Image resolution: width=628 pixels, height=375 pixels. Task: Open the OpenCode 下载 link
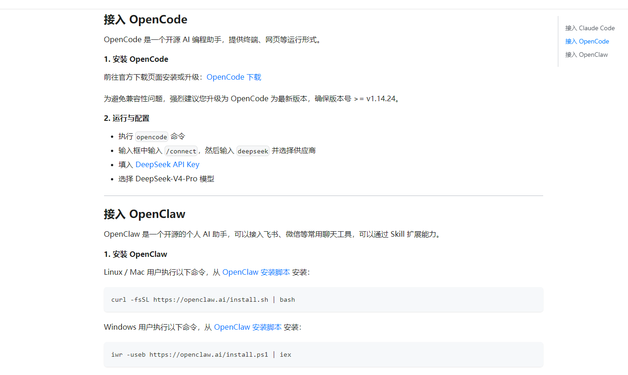click(x=234, y=77)
